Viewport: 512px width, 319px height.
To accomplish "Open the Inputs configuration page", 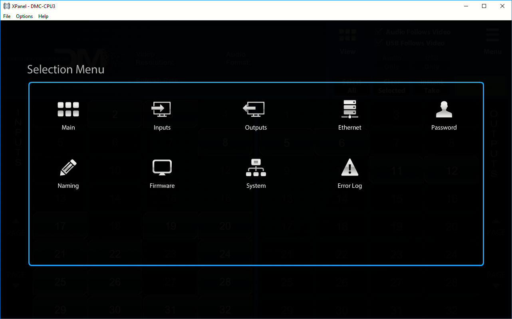I will pos(162,110).
